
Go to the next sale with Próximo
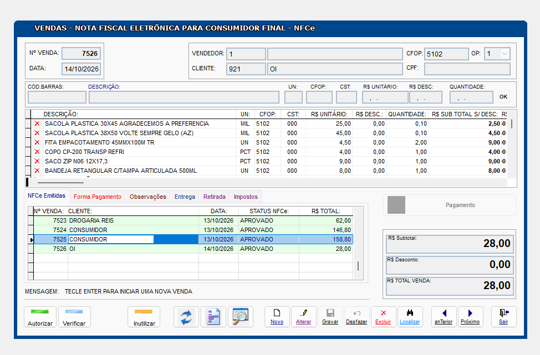click(x=470, y=317)
